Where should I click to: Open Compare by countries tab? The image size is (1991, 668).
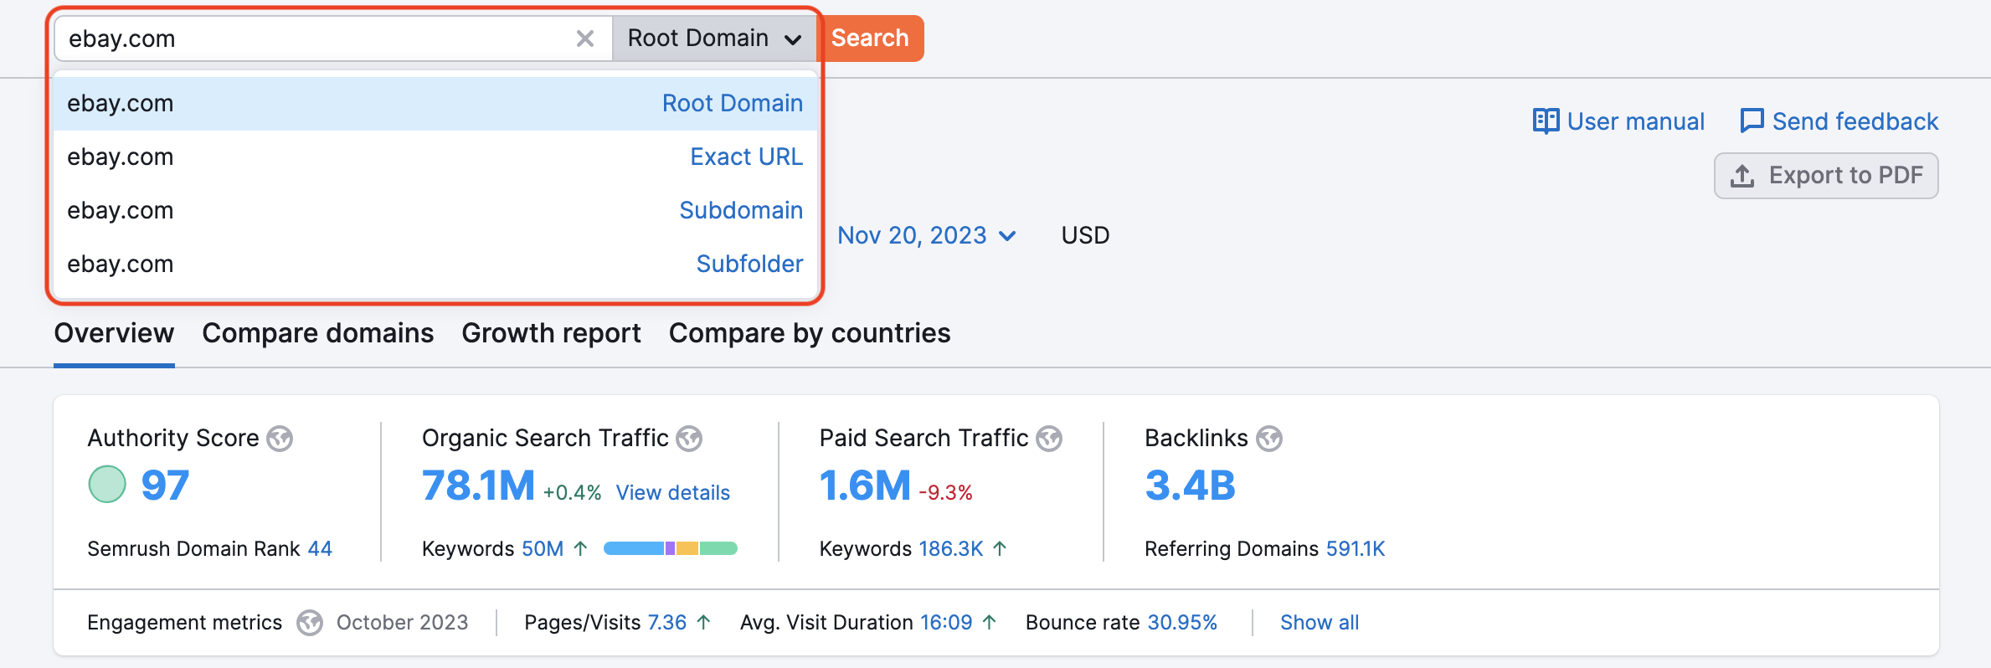(x=810, y=333)
